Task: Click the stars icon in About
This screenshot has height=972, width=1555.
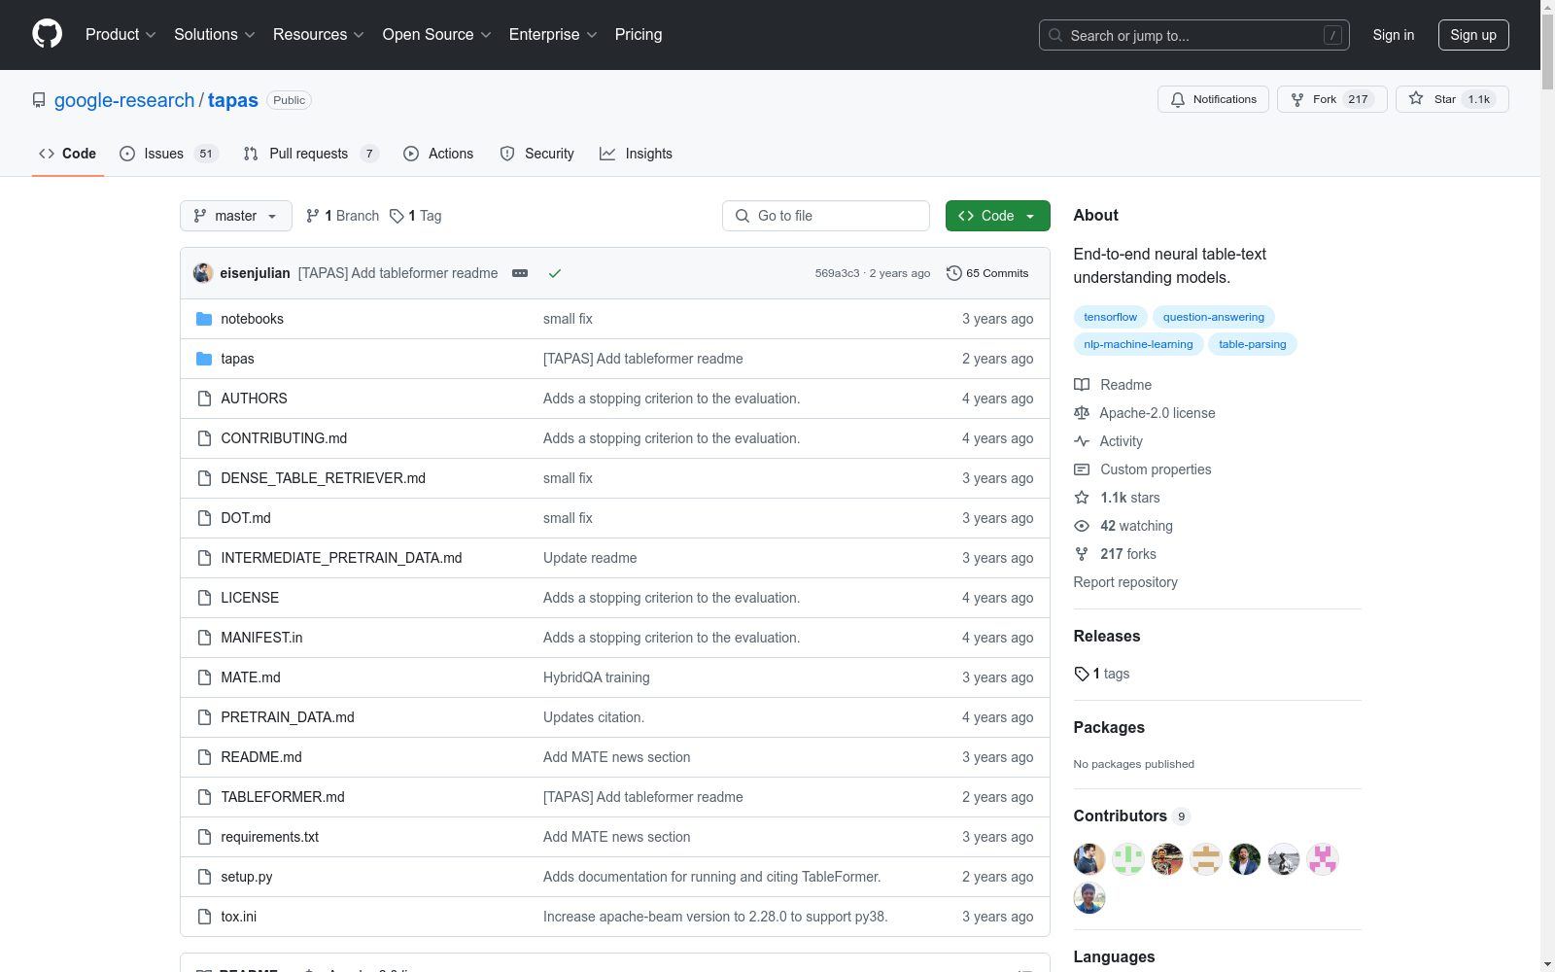Action: point(1082,498)
